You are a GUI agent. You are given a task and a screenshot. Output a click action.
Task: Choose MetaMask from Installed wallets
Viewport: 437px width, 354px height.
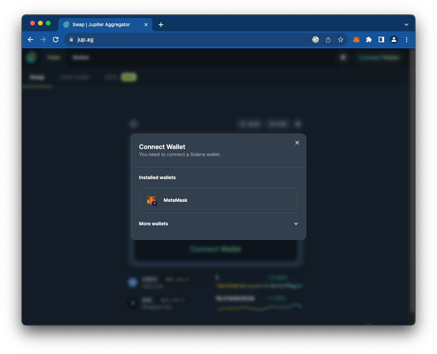tap(218, 200)
